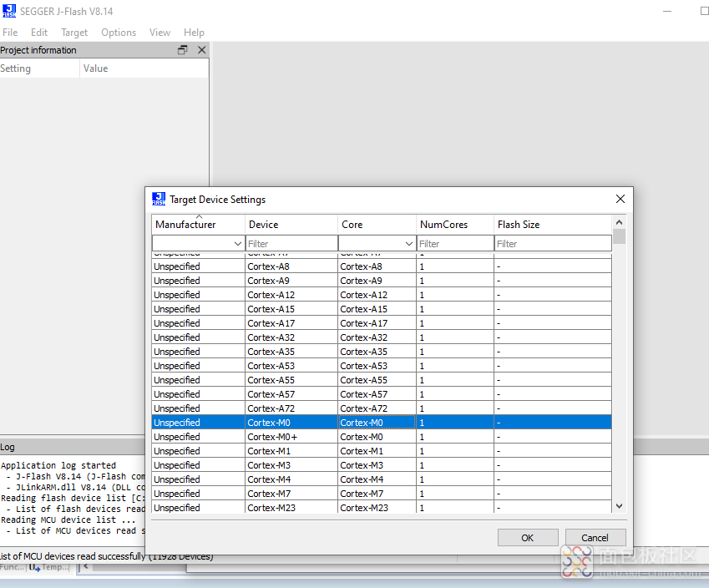The width and height of the screenshot is (709, 588).
Task: Click 'Application log started' log line
Action: tap(58, 465)
